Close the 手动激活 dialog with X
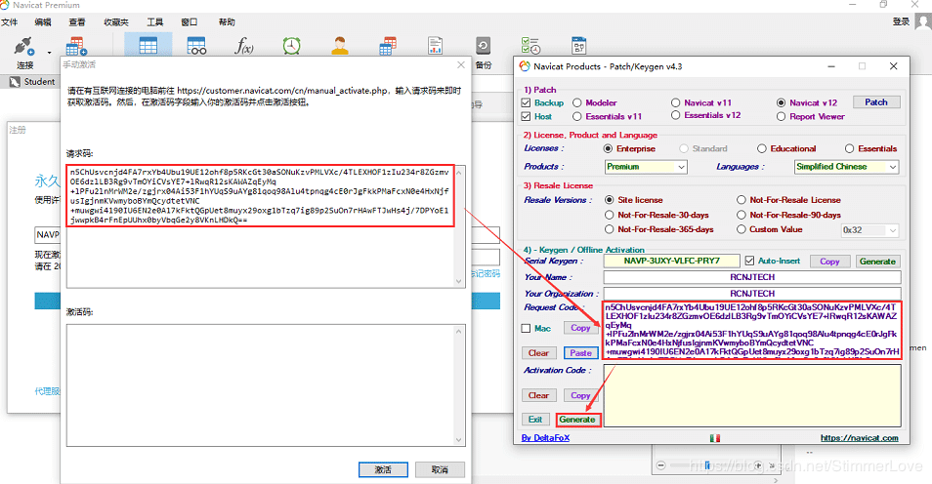This screenshot has width=932, height=484. tap(461, 64)
